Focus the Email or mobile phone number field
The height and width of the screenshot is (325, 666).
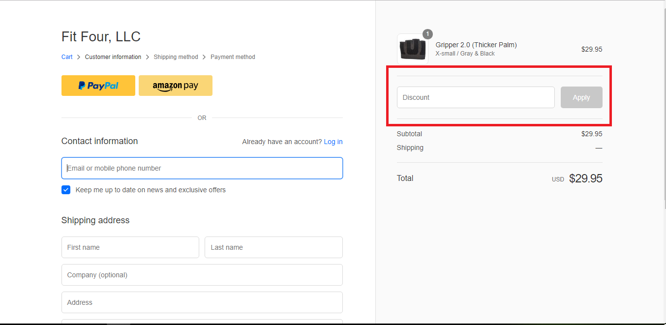click(202, 168)
